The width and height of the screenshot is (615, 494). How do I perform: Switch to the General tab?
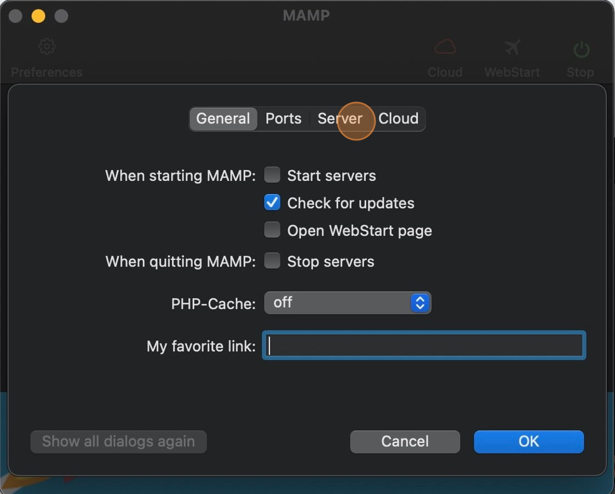(x=223, y=118)
